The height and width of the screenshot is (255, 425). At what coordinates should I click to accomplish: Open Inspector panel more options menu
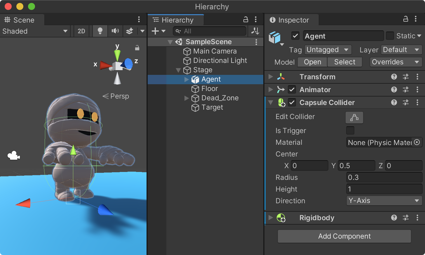pyautogui.click(x=416, y=19)
